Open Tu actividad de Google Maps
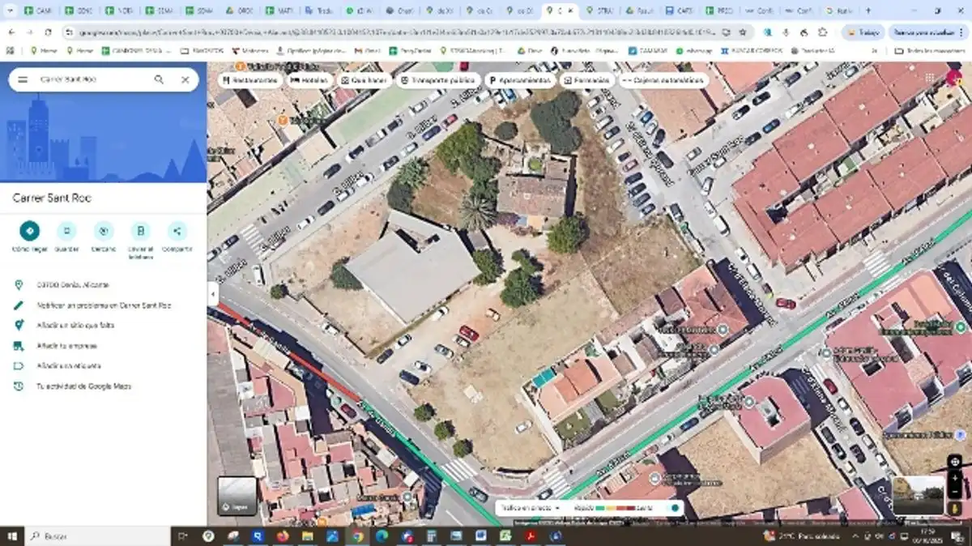972x546 pixels. click(x=103, y=386)
